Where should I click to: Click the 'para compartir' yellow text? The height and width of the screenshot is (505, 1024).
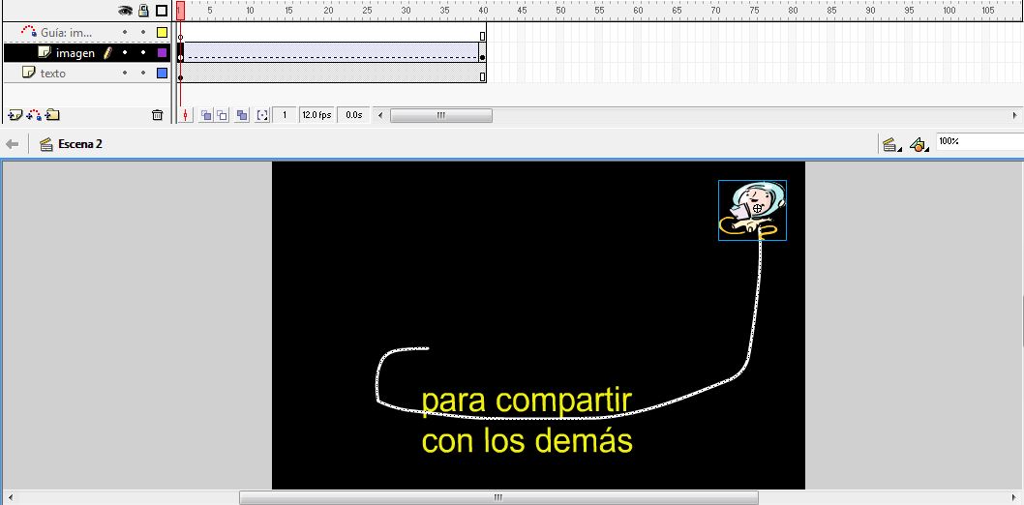click(527, 401)
